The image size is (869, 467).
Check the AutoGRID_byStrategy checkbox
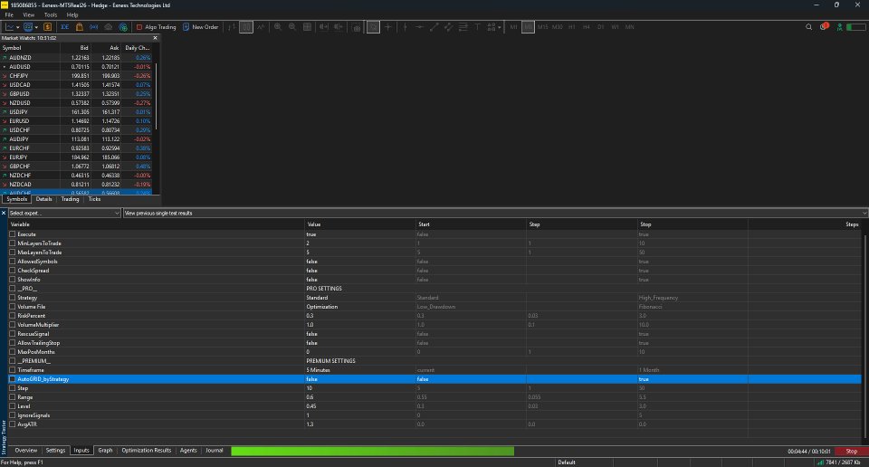pos(12,379)
